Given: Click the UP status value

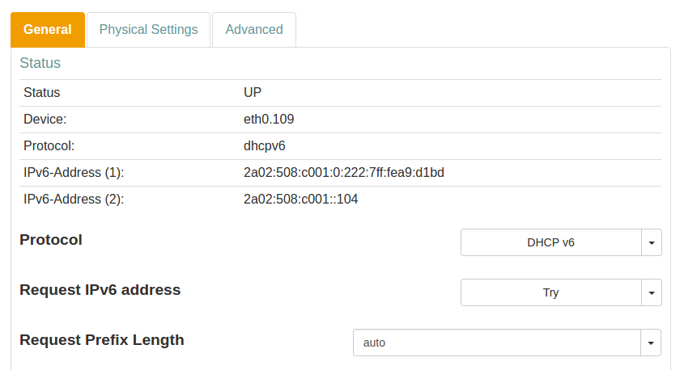Looking at the screenshot, I should (x=253, y=93).
